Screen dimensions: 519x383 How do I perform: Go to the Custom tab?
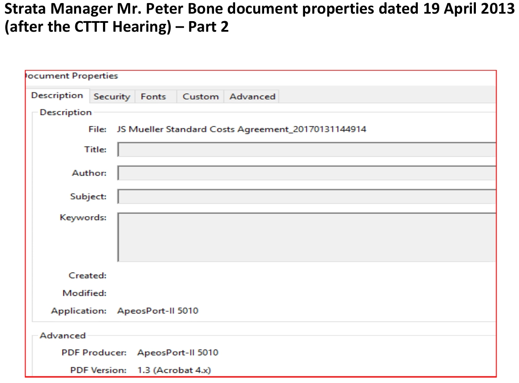200,96
